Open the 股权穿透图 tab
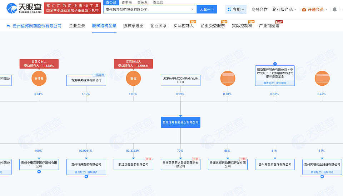The width and height of the screenshot is (343, 196). click(133, 26)
